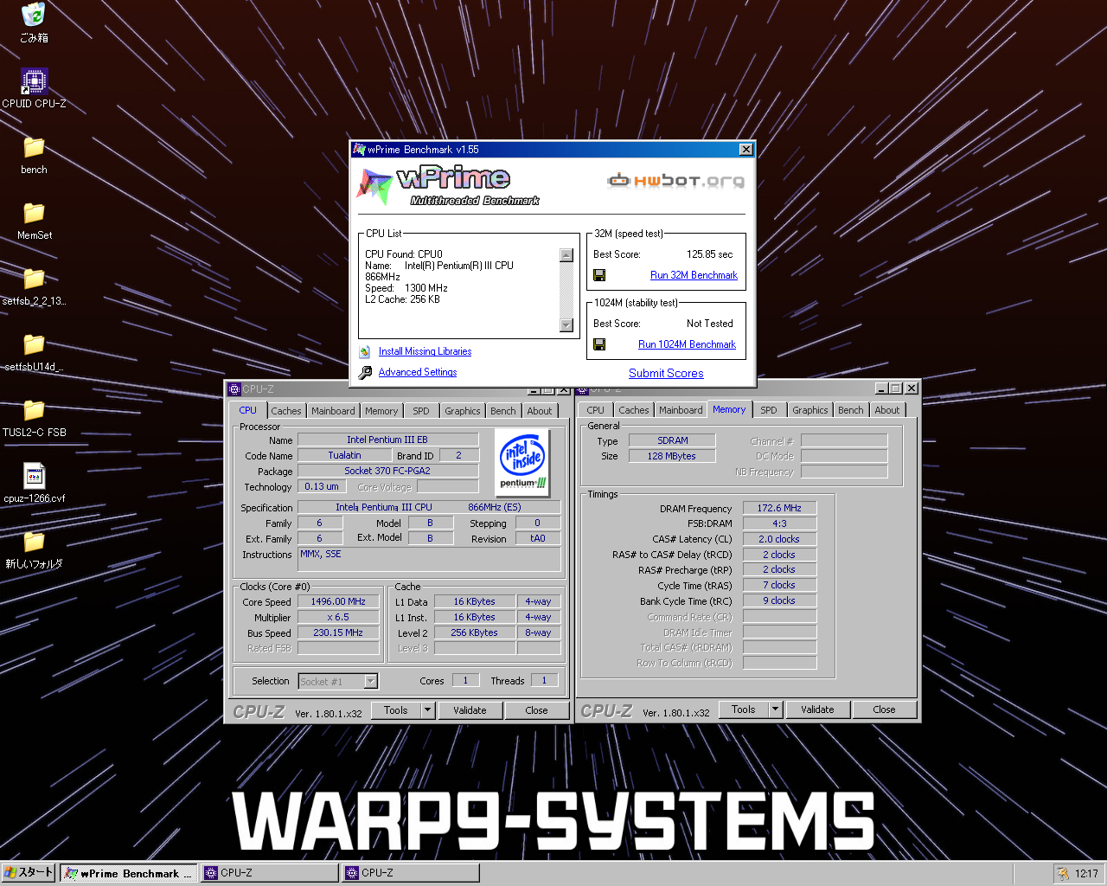Image resolution: width=1107 pixels, height=886 pixels.
Task: Click the Install Missing Libraries icon
Action: pyautogui.click(x=365, y=351)
